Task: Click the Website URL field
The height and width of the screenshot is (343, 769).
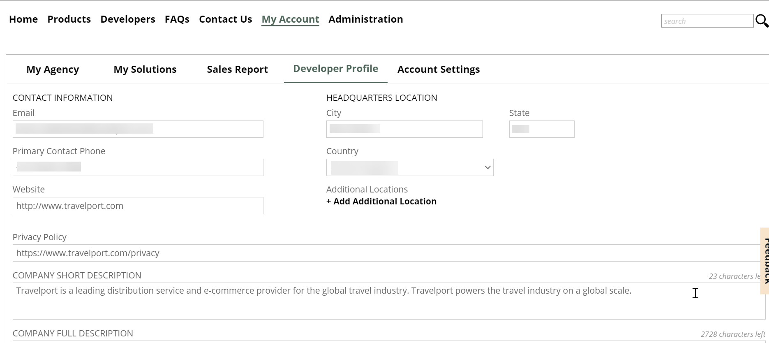Action: pos(138,206)
